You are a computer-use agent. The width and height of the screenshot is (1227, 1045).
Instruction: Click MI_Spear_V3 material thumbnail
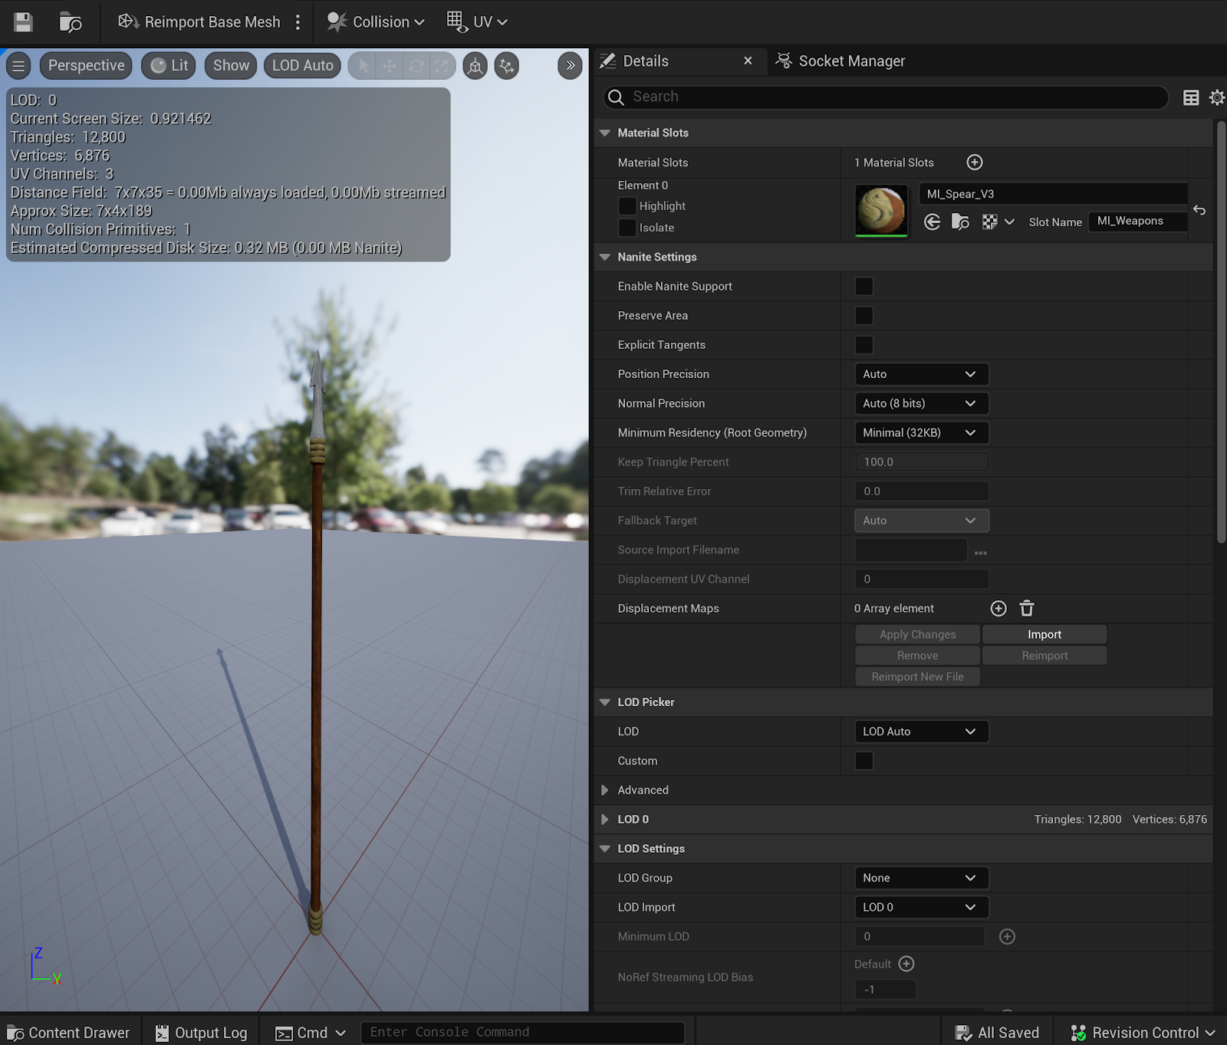click(x=881, y=210)
